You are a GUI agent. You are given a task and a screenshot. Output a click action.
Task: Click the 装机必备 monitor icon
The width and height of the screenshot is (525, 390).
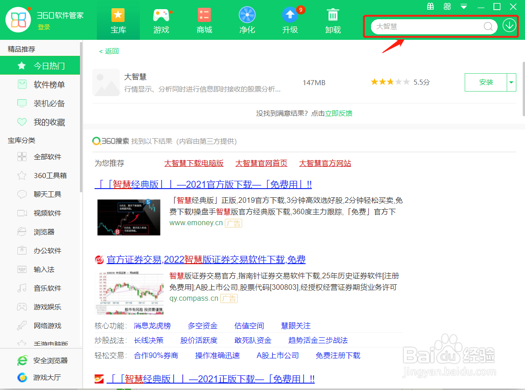22,103
